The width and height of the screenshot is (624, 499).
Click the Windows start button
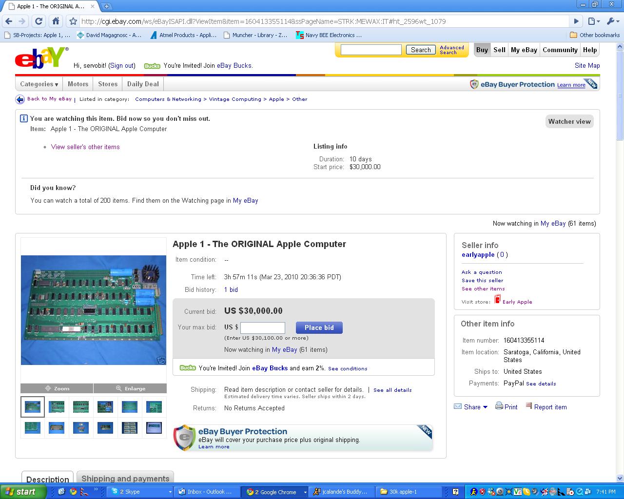click(x=23, y=492)
